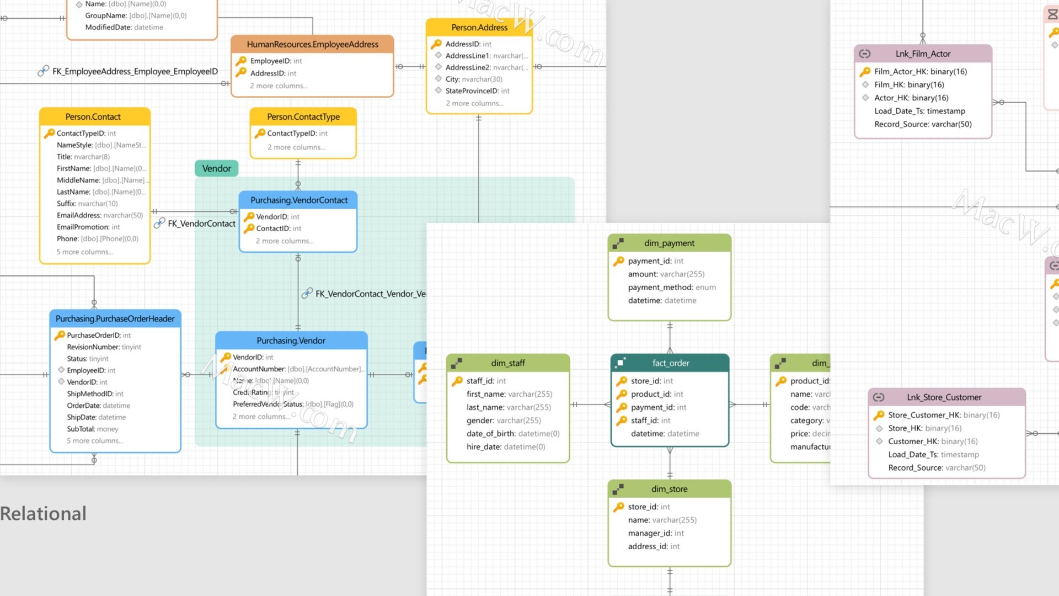Select last_name column in dim_staff

pos(509,407)
